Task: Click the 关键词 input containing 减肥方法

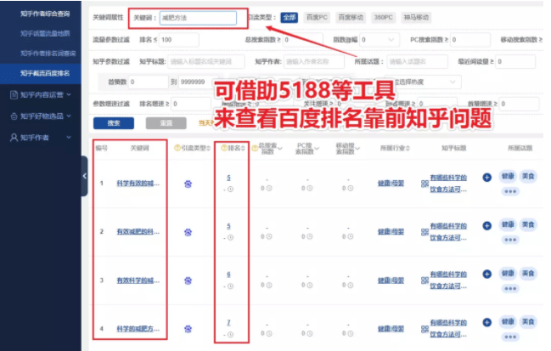Action: click(x=198, y=18)
